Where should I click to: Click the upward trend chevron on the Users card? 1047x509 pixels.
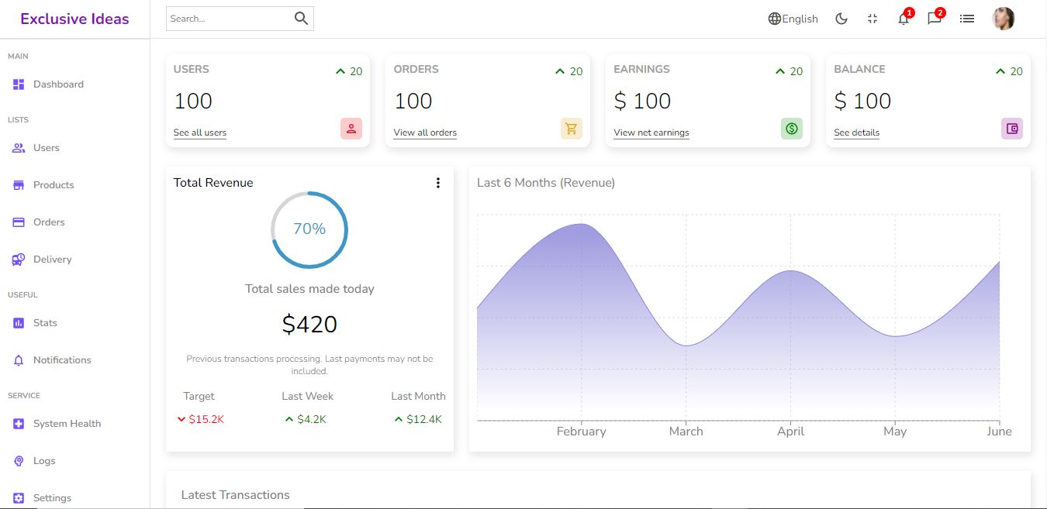[x=340, y=71]
